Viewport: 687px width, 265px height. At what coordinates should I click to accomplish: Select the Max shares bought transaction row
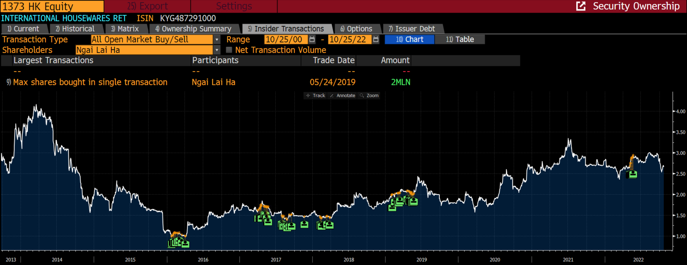click(x=90, y=82)
